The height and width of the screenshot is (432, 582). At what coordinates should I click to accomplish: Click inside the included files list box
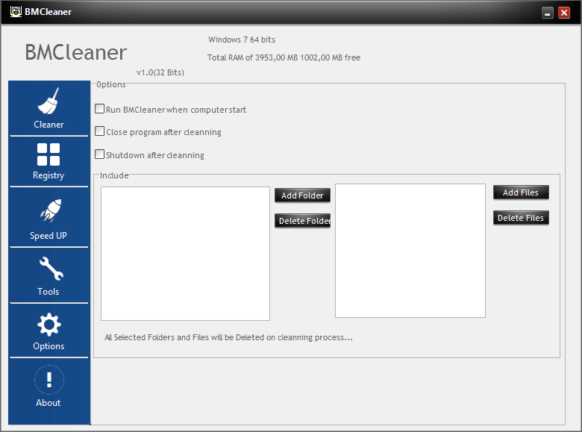point(410,251)
